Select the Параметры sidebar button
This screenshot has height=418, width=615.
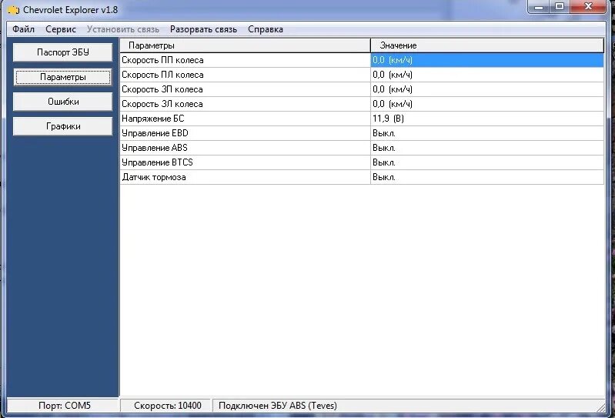click(63, 77)
